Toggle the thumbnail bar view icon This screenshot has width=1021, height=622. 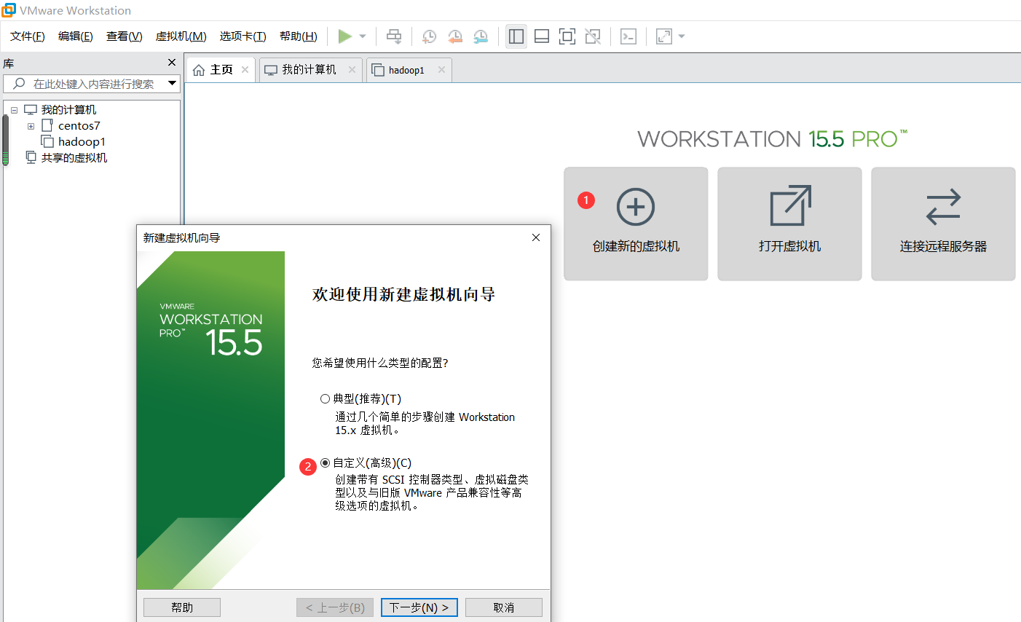[542, 36]
